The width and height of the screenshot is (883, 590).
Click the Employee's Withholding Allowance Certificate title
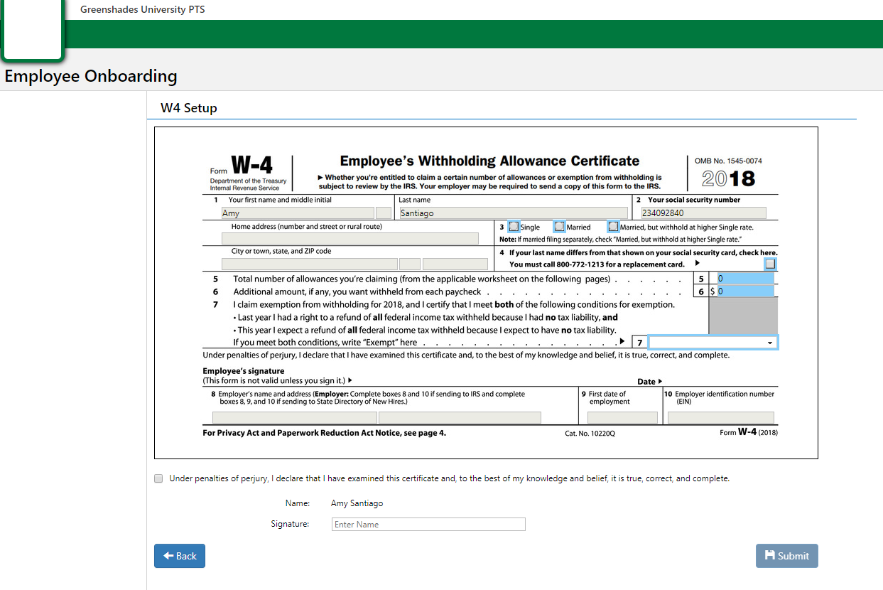coord(489,161)
